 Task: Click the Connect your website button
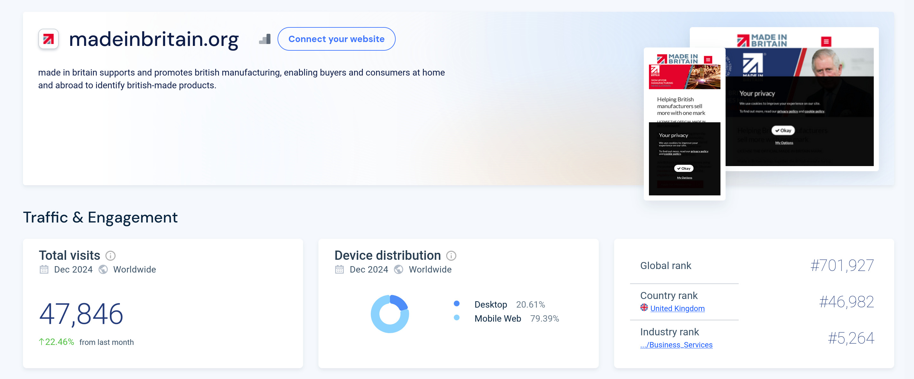tap(336, 39)
